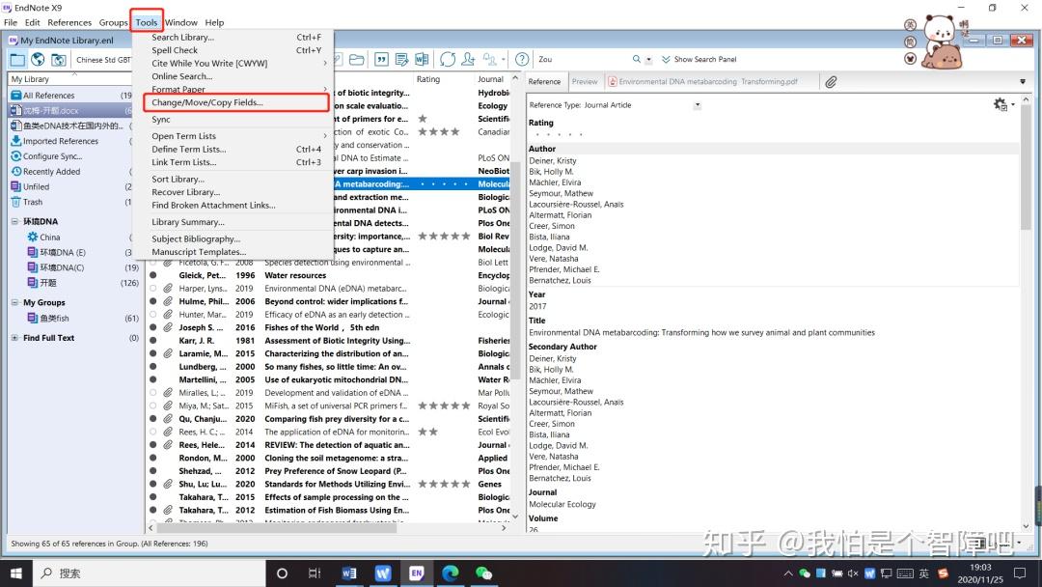This screenshot has width=1042, height=587.
Task: Click the attach file paperclip icon
Action: (831, 82)
